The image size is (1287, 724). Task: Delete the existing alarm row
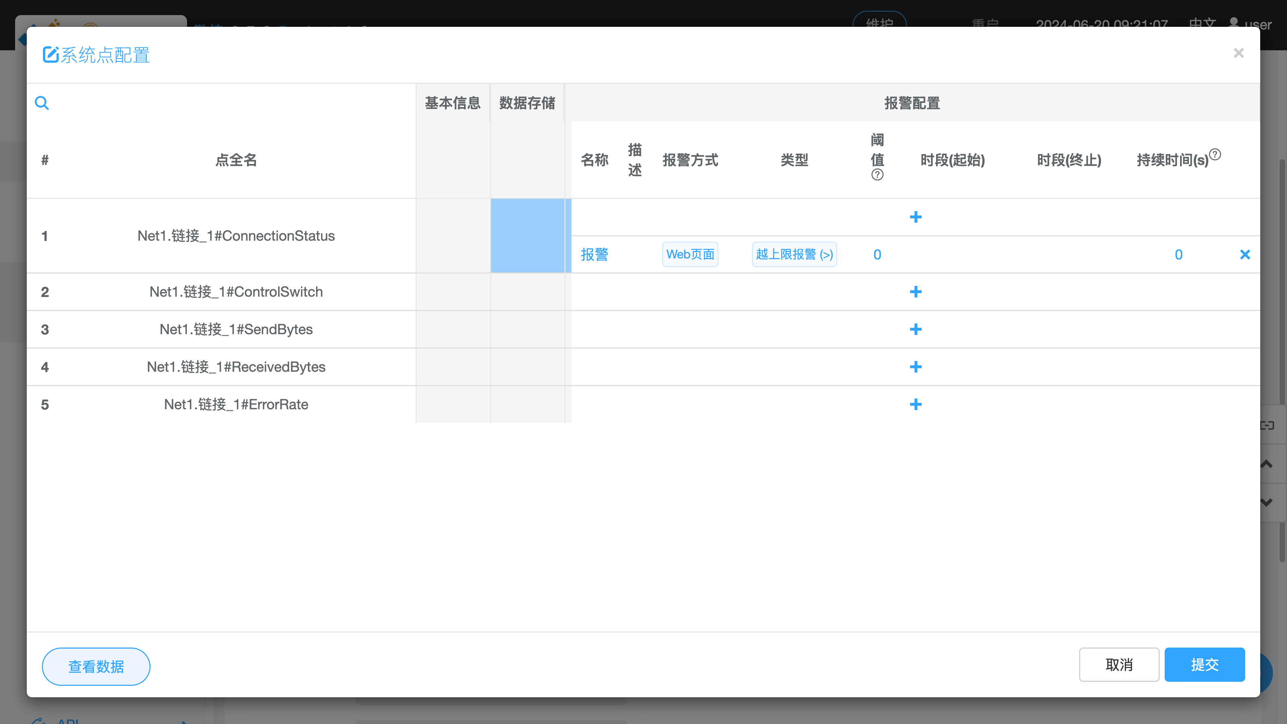1244,255
